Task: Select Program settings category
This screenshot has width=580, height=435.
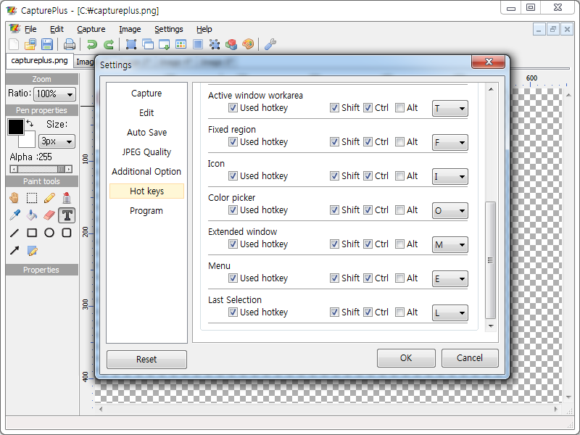Action: click(146, 211)
